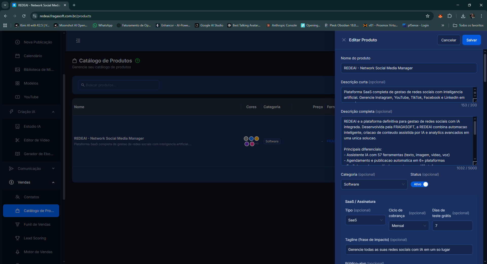Open the browser apps grid icon

point(5,25)
